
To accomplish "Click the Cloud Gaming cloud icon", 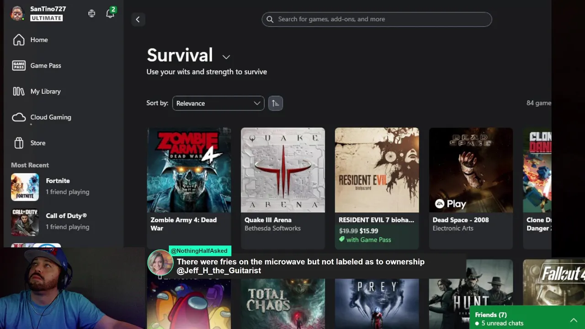I will tap(19, 117).
